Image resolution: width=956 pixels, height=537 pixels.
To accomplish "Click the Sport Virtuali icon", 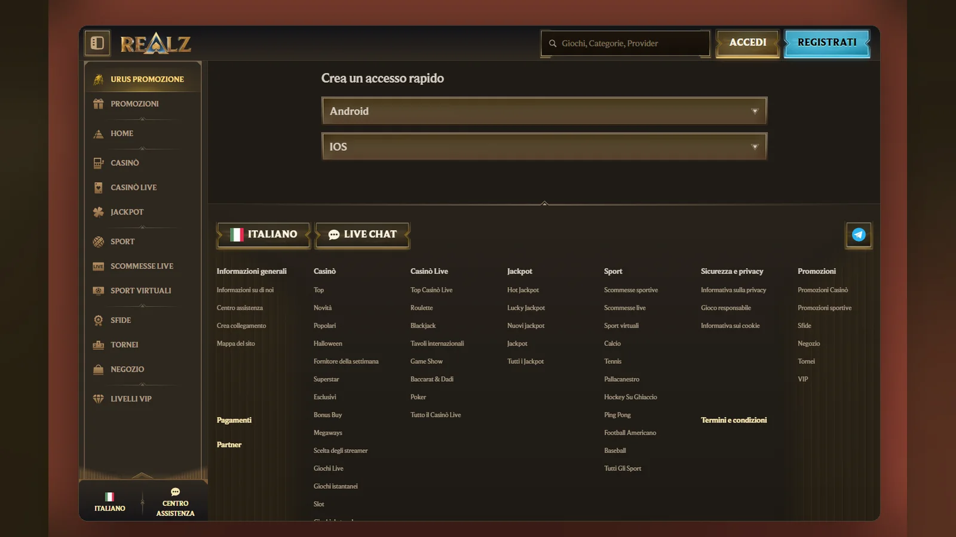I will [x=99, y=291].
